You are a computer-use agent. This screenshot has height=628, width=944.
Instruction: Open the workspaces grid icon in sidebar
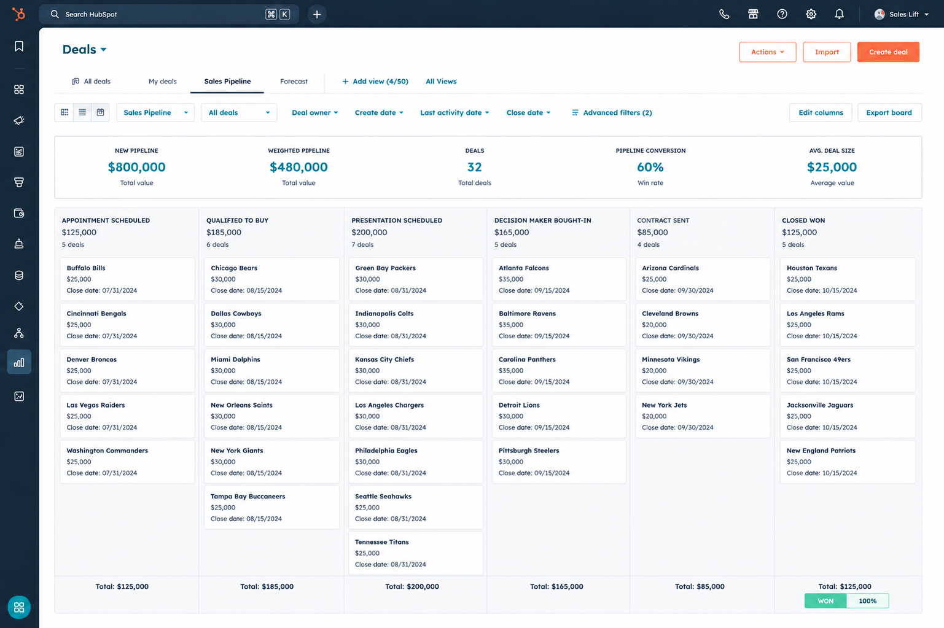point(19,90)
